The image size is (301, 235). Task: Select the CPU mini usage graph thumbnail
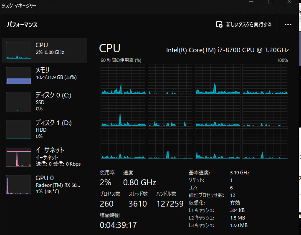click(x=19, y=51)
